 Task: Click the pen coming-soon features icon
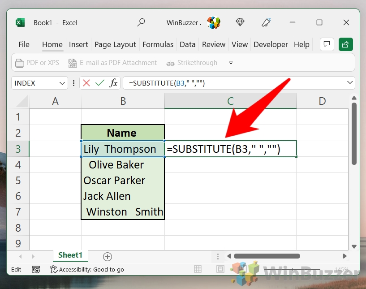266,22
